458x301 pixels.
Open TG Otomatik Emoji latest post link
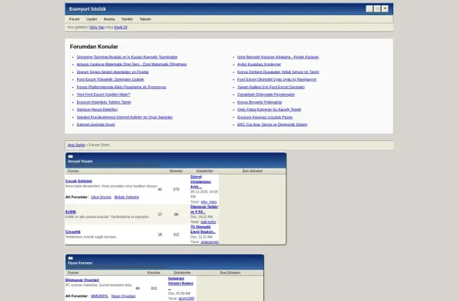point(203,229)
